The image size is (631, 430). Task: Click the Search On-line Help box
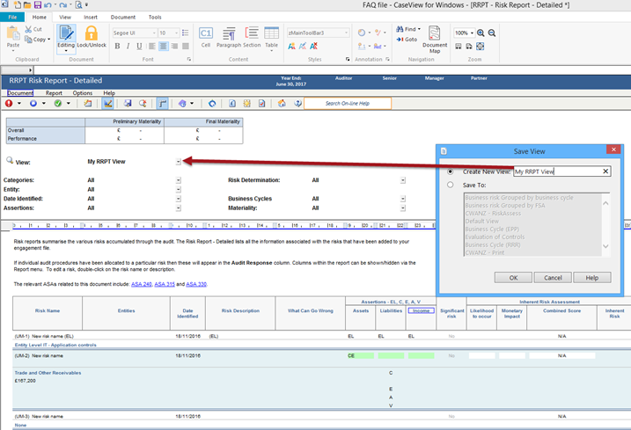point(348,104)
